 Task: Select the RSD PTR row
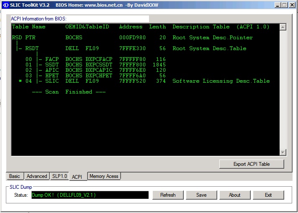click(132, 38)
